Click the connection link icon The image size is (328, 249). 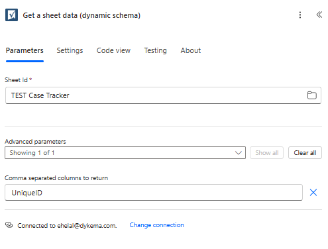point(9,225)
